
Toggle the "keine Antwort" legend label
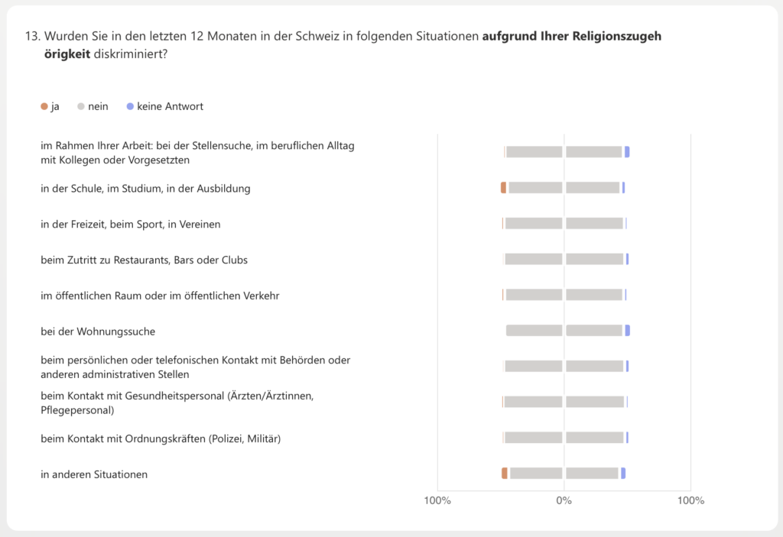point(170,107)
